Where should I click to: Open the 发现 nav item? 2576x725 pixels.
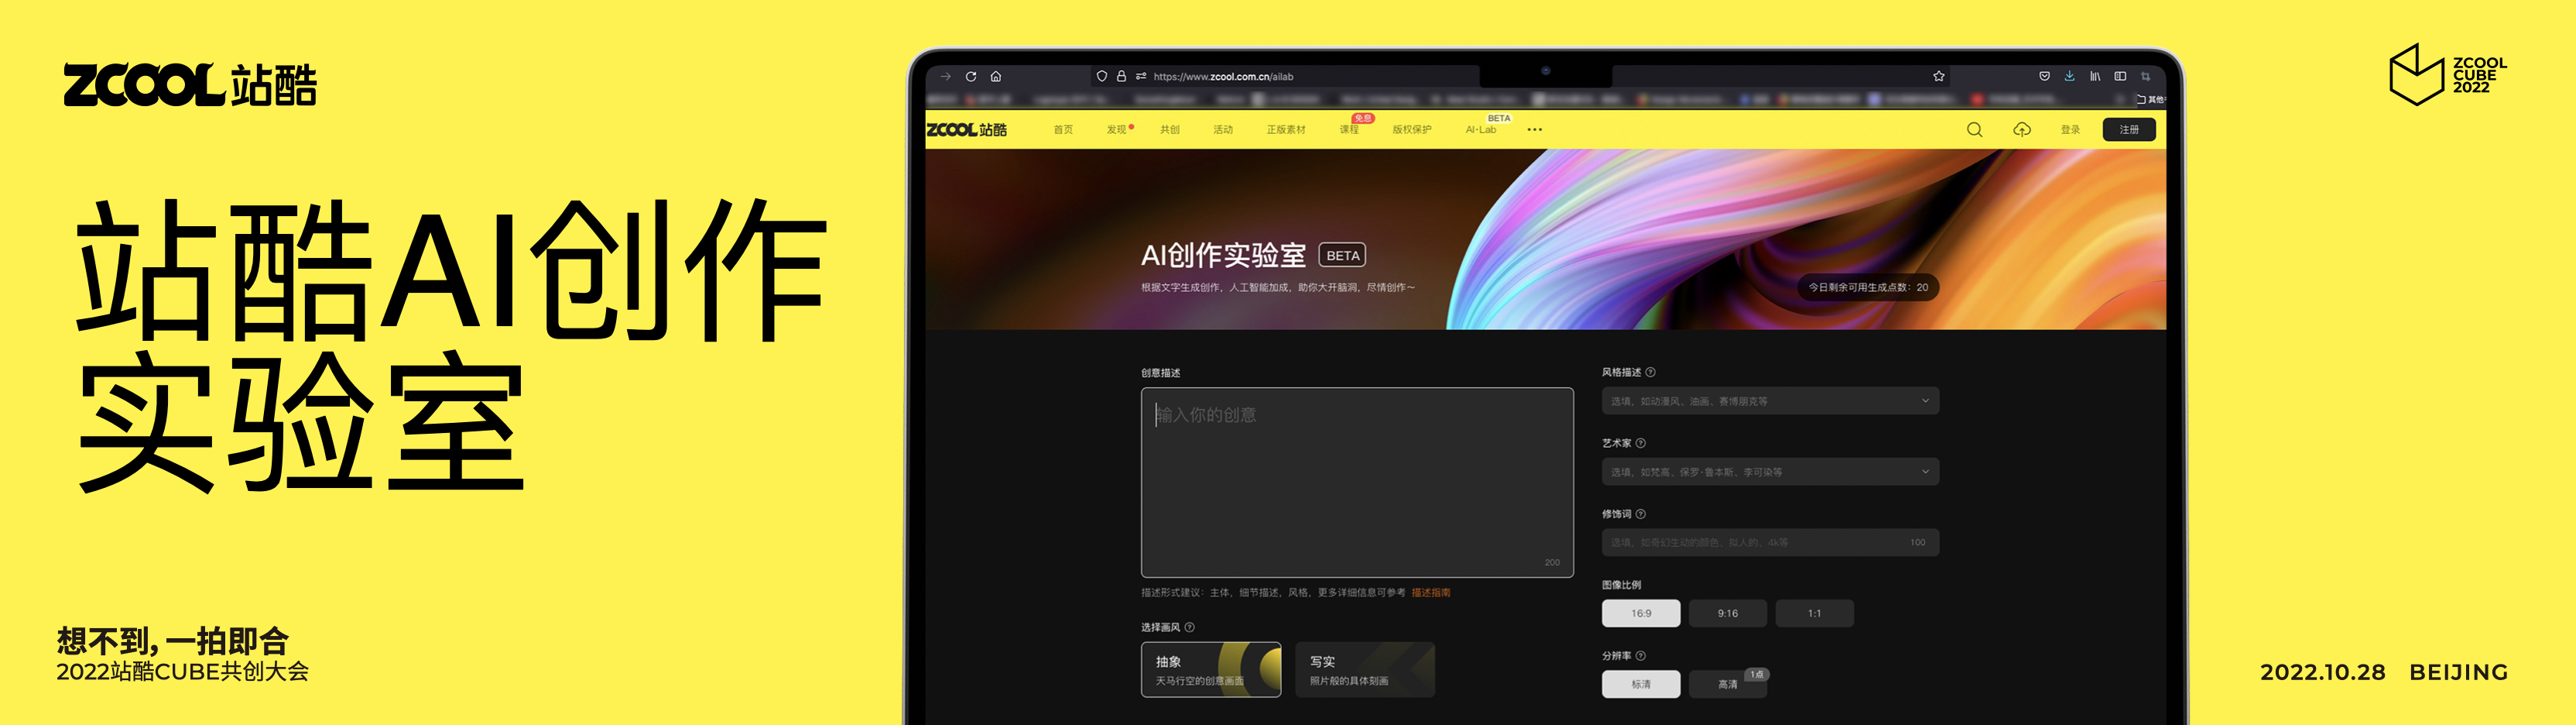(x=1116, y=130)
